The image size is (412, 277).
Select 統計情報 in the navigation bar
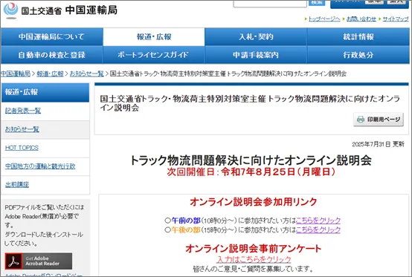click(358, 36)
